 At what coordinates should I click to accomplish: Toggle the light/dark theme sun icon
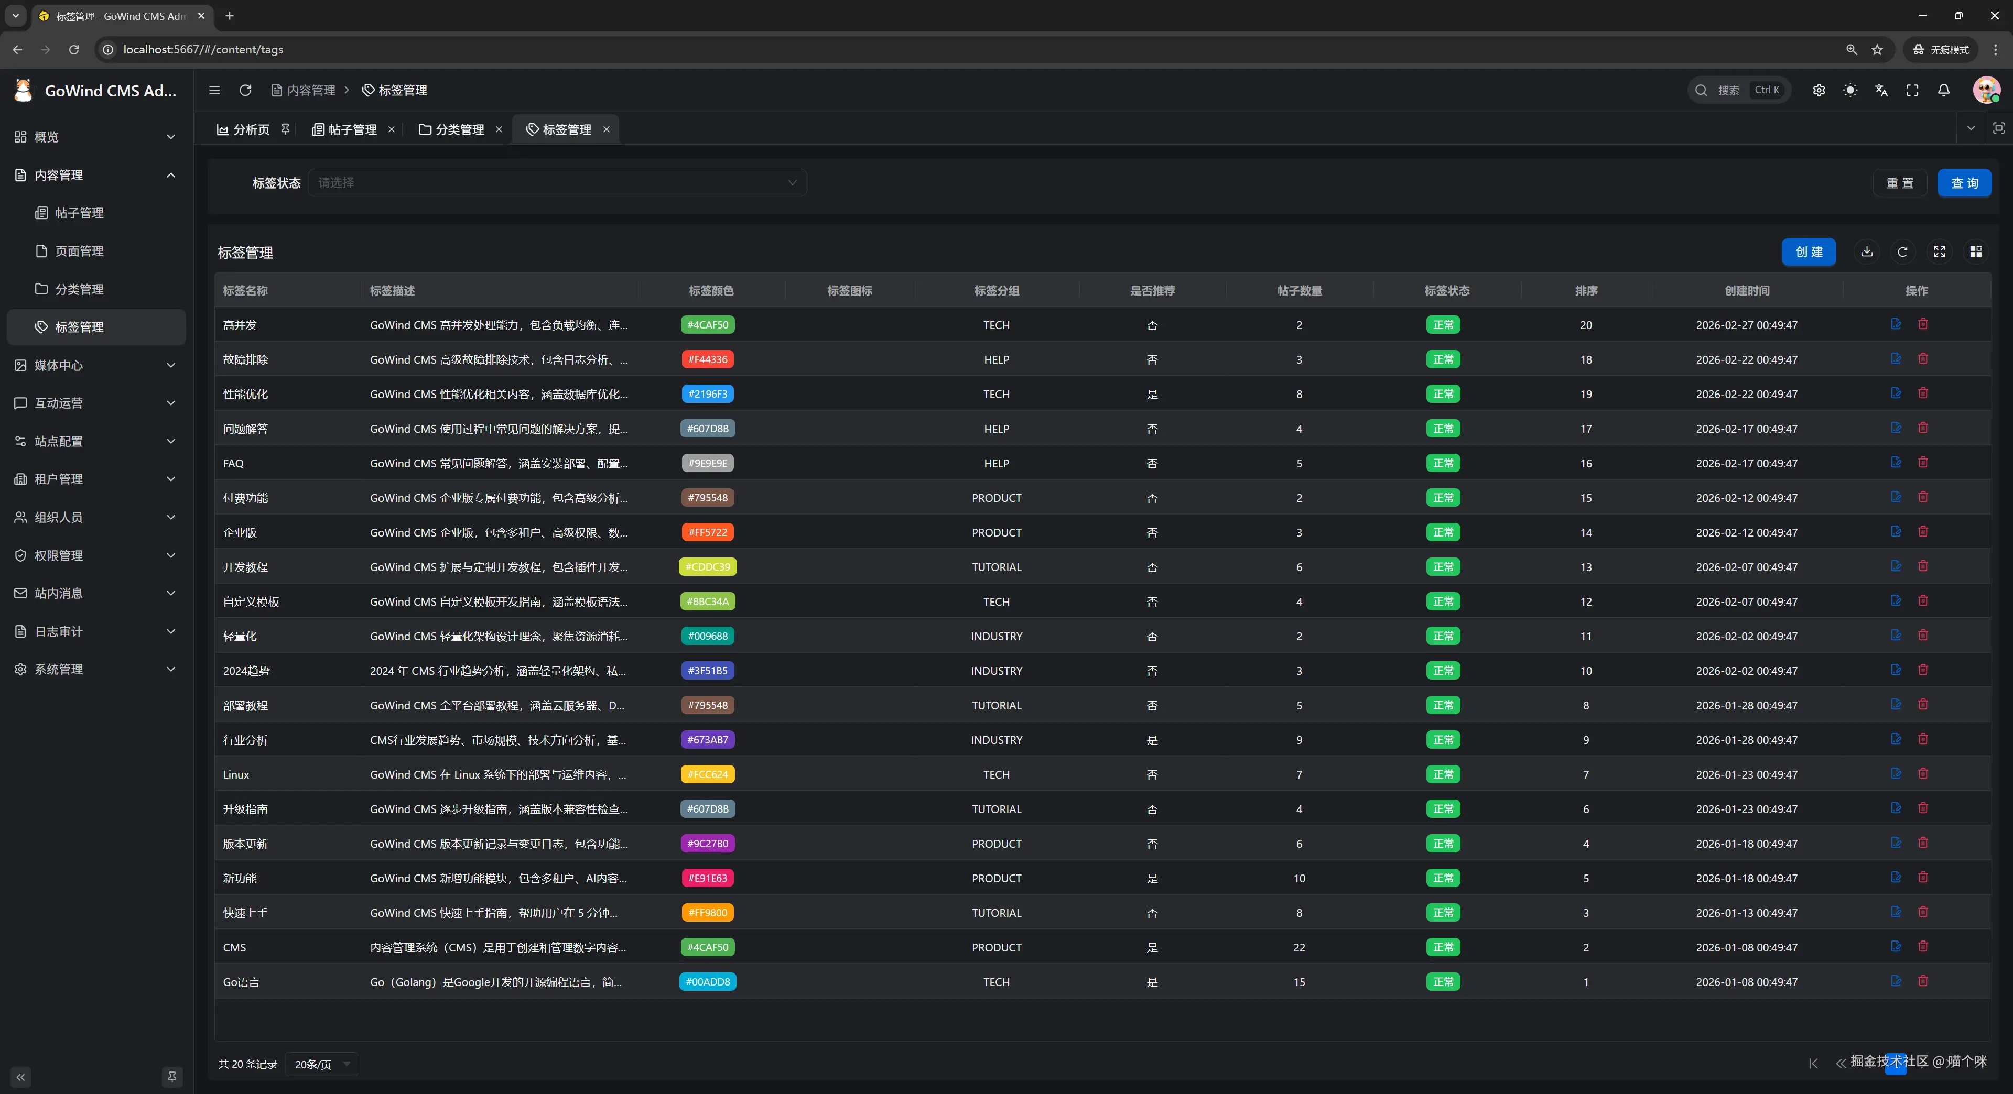(x=1849, y=91)
